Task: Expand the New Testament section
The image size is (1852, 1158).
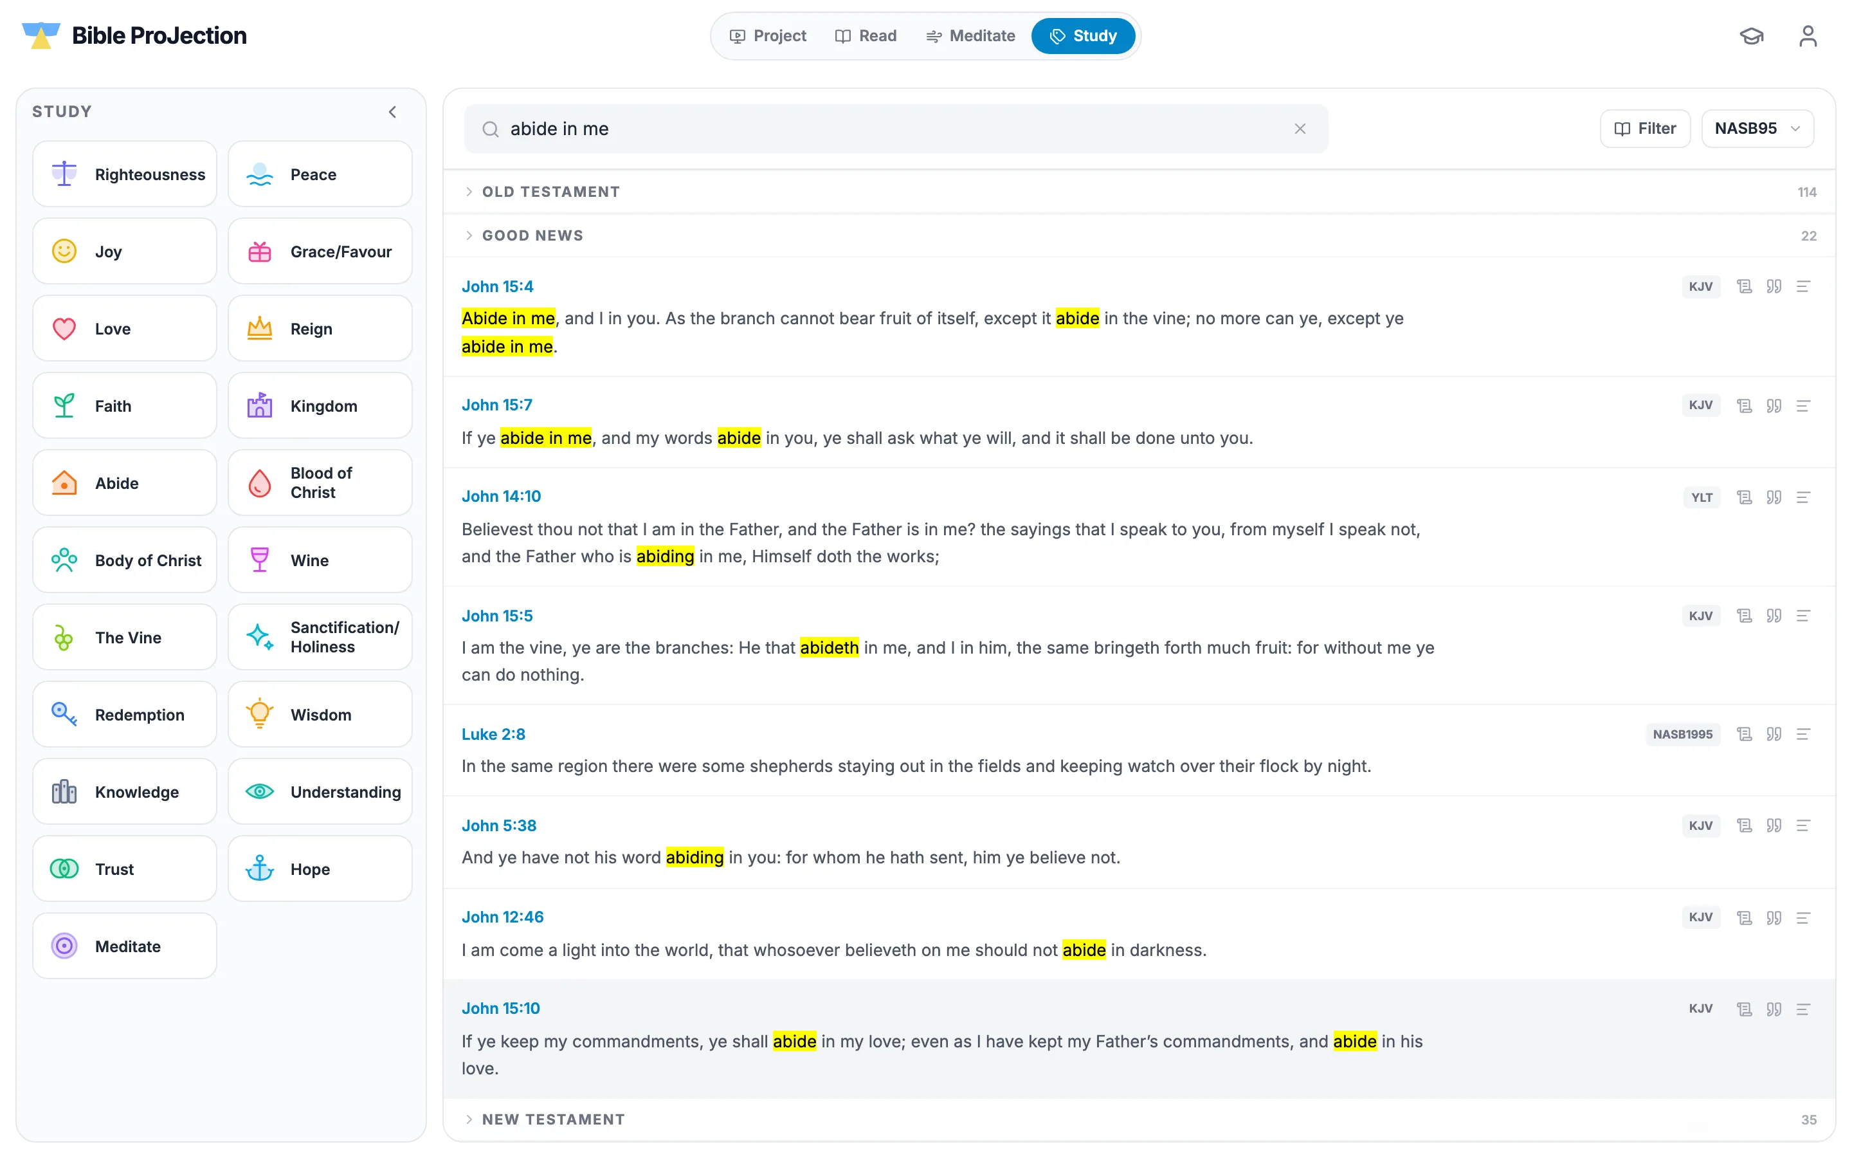Action: coord(1139,1119)
